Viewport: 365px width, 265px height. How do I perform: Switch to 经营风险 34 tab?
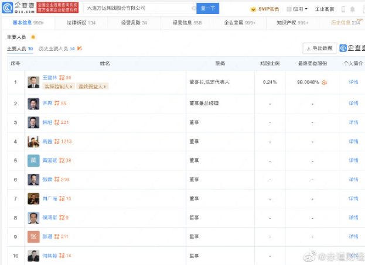tap(134, 23)
